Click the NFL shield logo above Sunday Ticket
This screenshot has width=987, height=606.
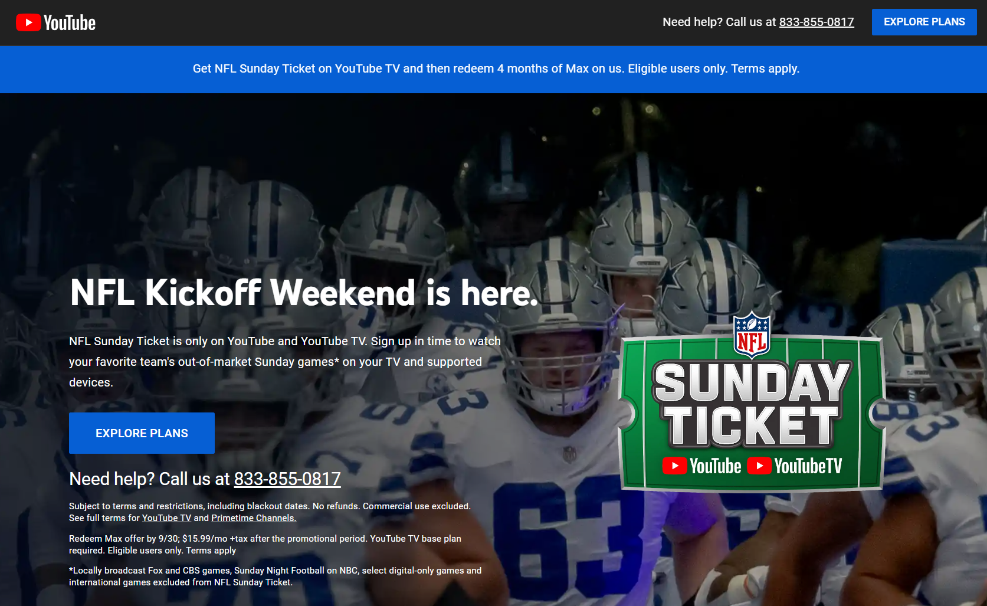click(x=752, y=335)
